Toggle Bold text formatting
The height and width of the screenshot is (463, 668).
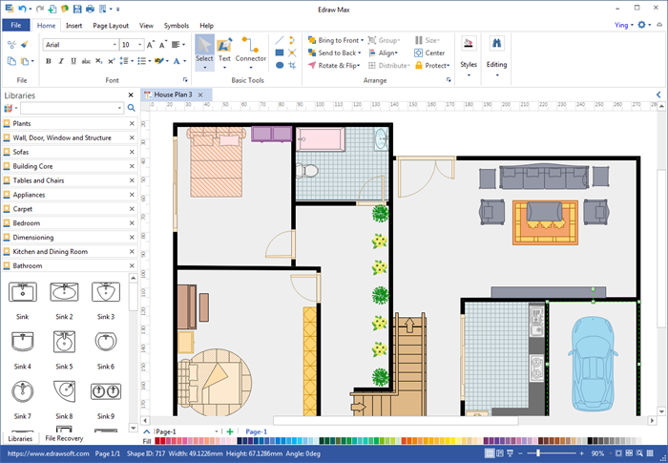pyautogui.click(x=48, y=61)
